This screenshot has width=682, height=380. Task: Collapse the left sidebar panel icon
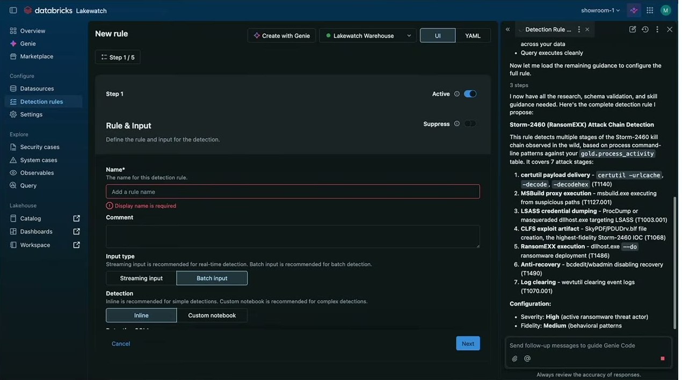click(x=13, y=10)
